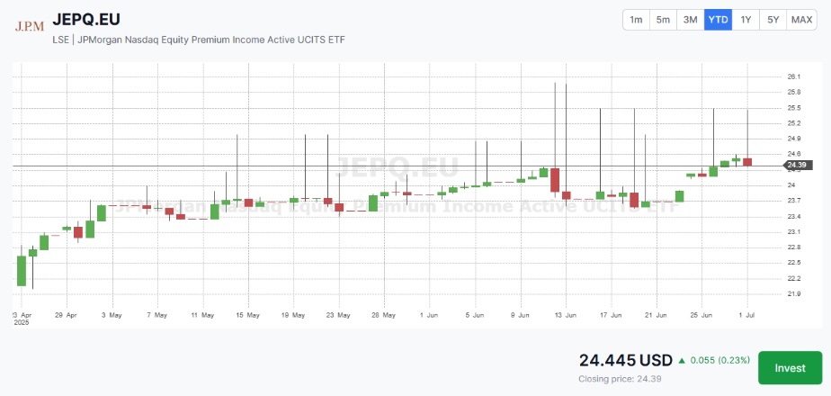831x396 pixels.
Task: Click the green Invest button
Action: click(790, 368)
